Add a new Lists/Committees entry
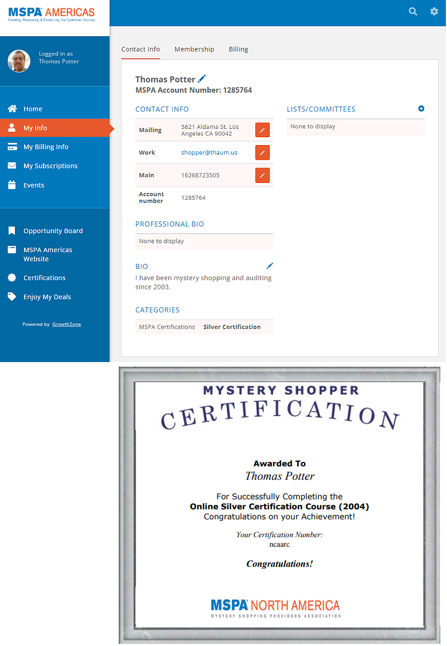 (x=421, y=109)
